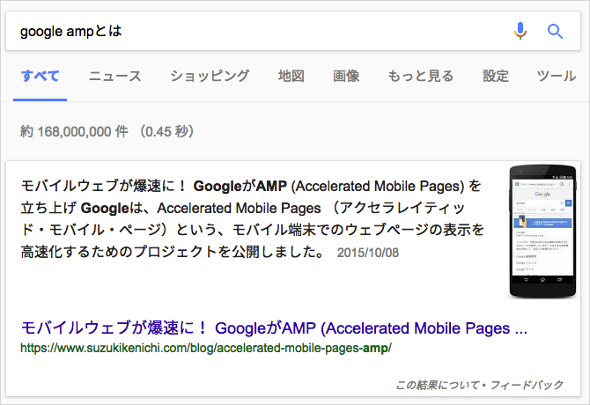Open the モバイルウェブが爆速に！ result title link
Screen dimensions: 590x405
pyautogui.click(x=274, y=328)
